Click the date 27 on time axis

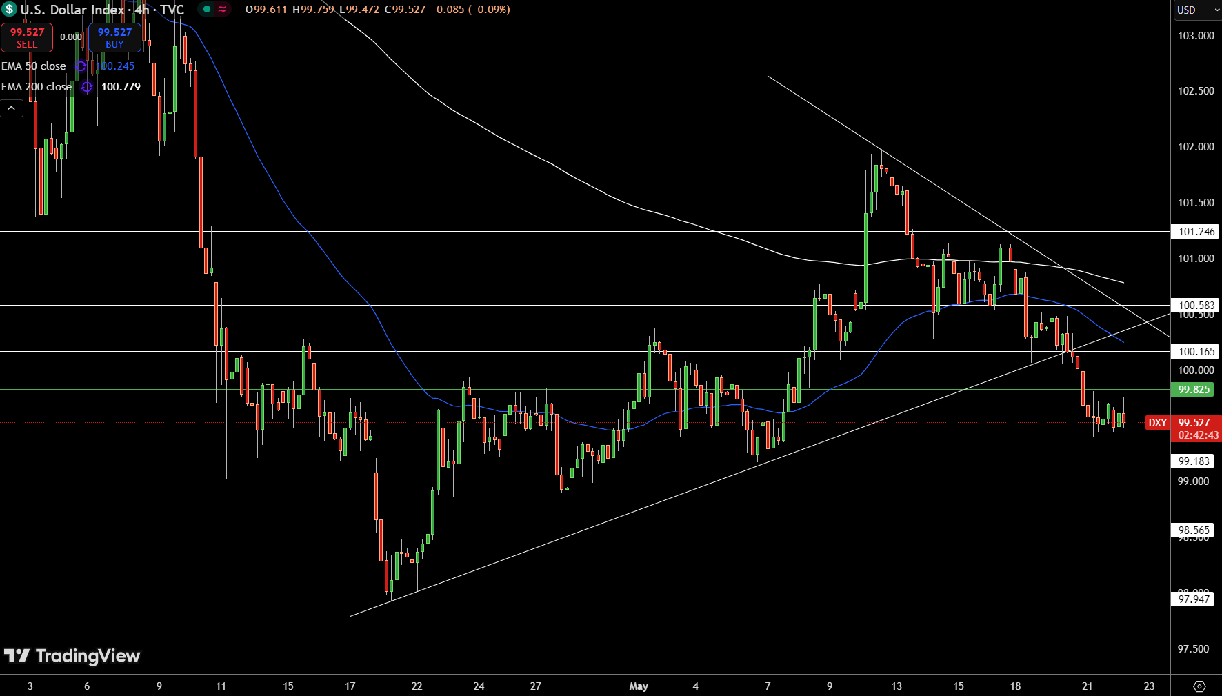[535, 686]
